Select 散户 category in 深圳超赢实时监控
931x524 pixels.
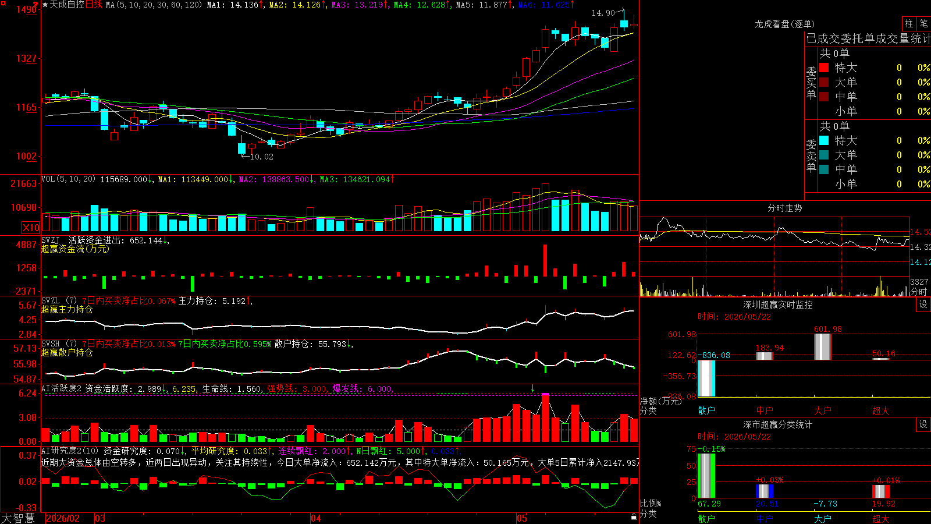pyautogui.click(x=706, y=410)
